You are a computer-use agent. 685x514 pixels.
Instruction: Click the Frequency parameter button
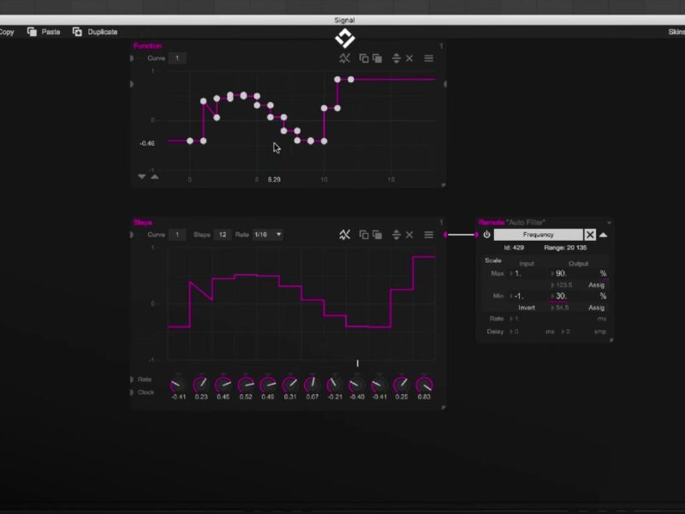pos(539,235)
